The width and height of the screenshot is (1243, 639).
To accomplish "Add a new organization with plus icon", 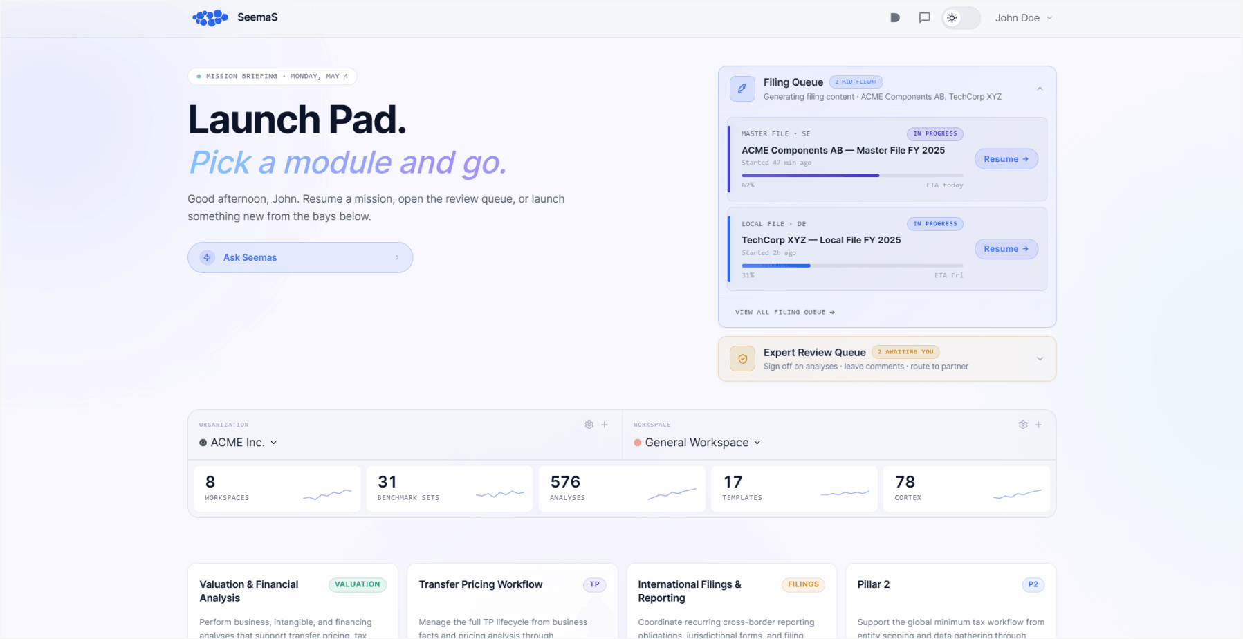I will pos(605,425).
